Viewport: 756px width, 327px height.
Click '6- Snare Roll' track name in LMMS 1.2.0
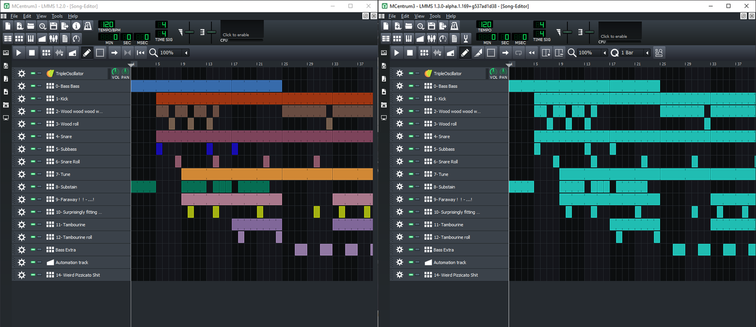tap(67, 162)
